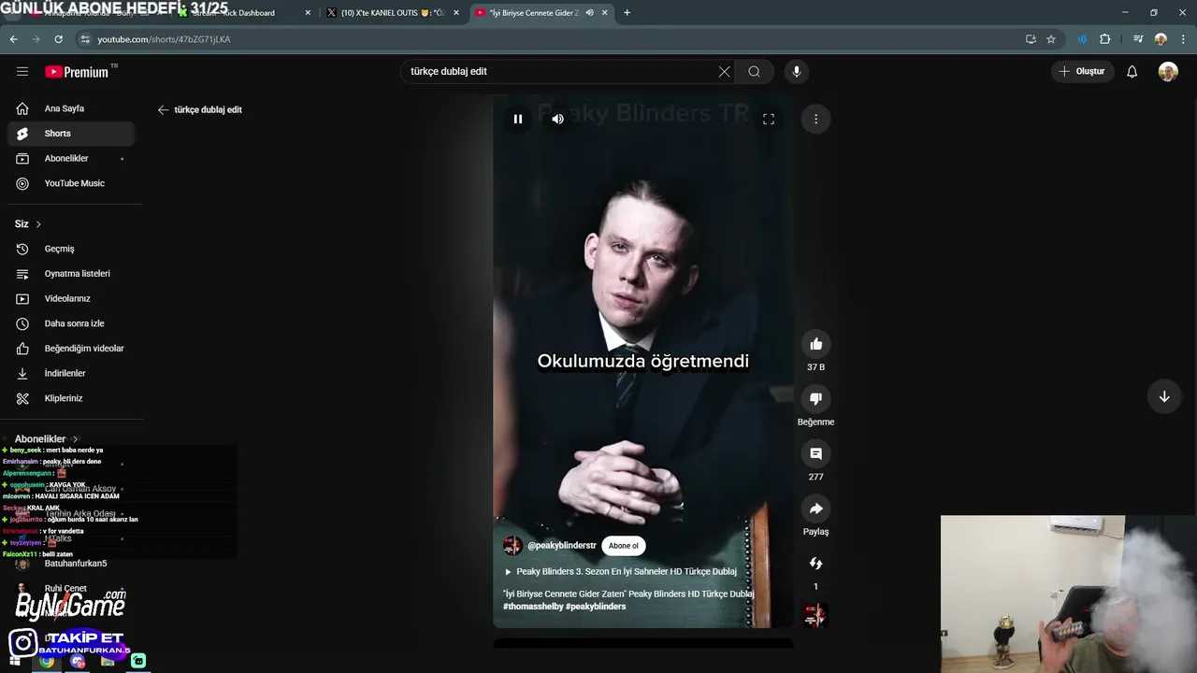
Task: Open @peakyblinderstr channel name
Action: pos(562,546)
